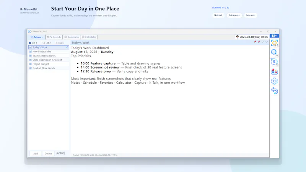
Task: Switch to the Schedule tab
Action: [x=54, y=37]
